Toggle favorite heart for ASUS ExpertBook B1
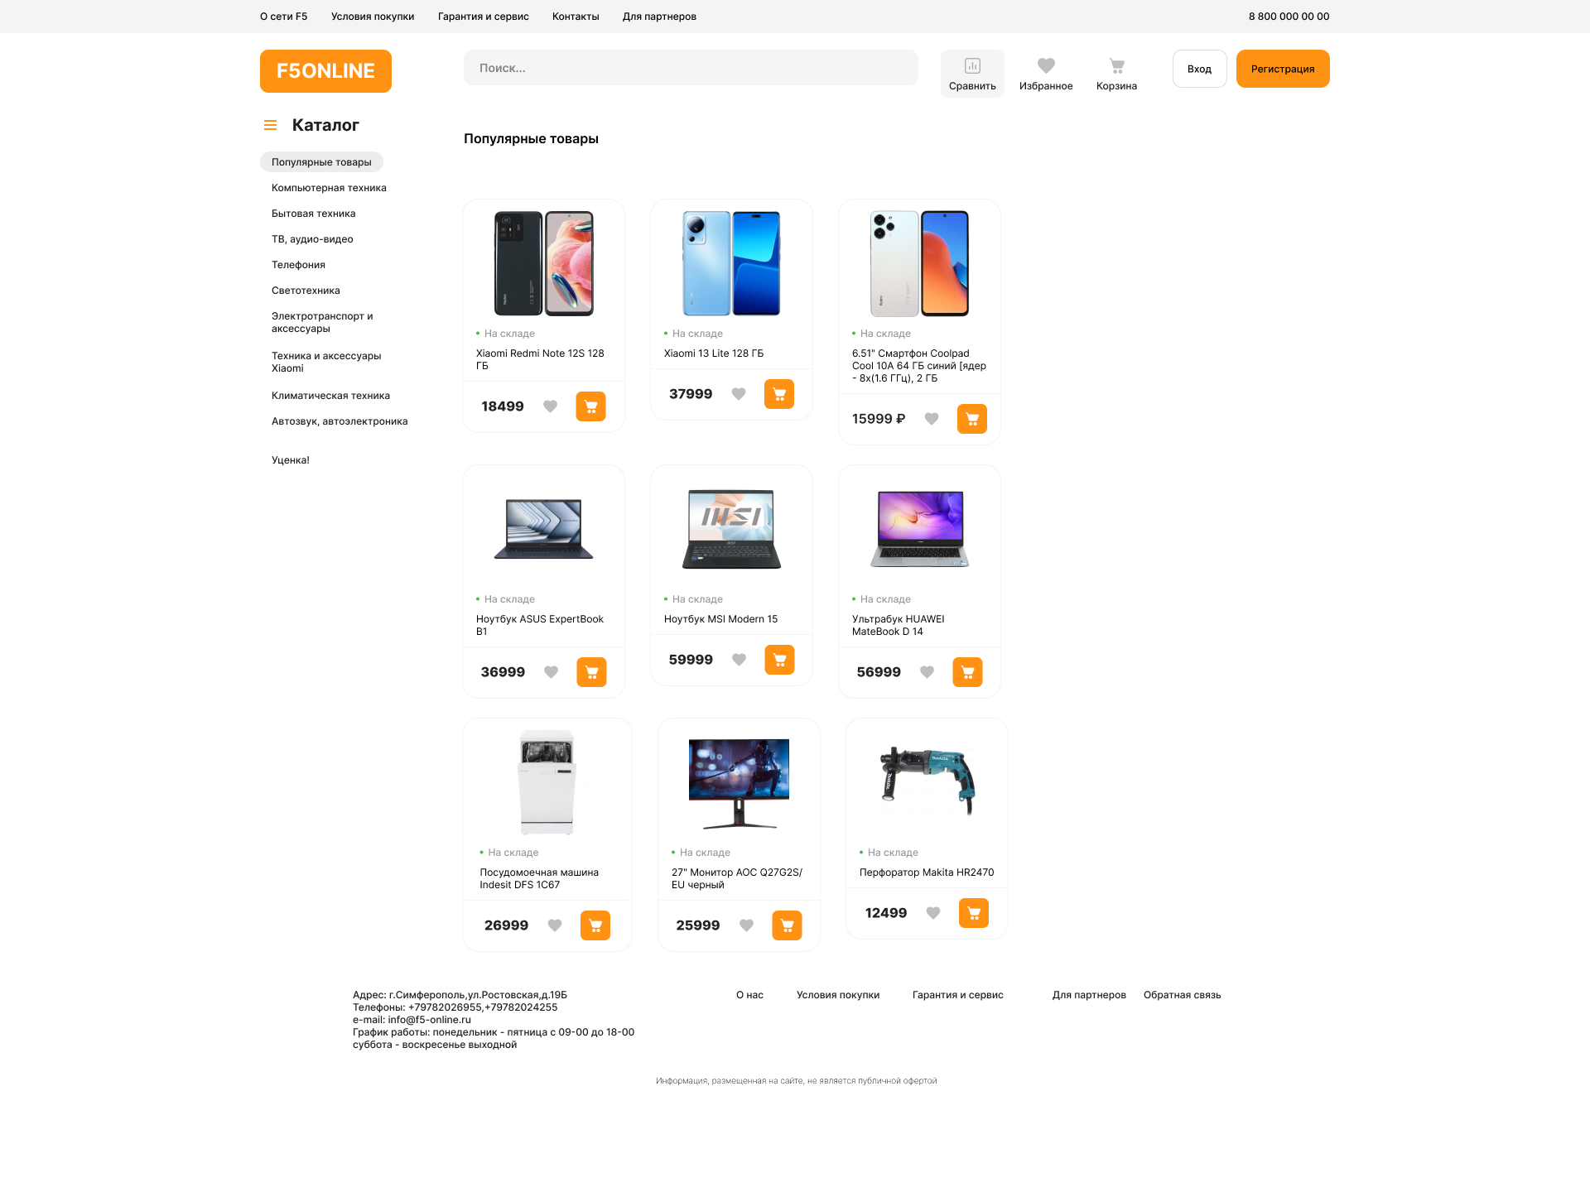Image resolution: width=1590 pixels, height=1192 pixels. 551,672
